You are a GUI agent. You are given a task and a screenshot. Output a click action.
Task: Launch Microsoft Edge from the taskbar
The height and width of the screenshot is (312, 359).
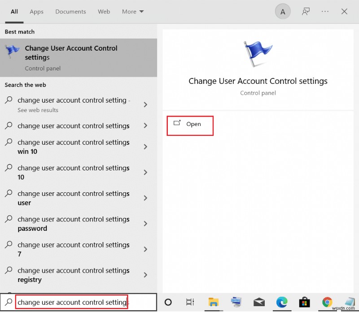282,303
